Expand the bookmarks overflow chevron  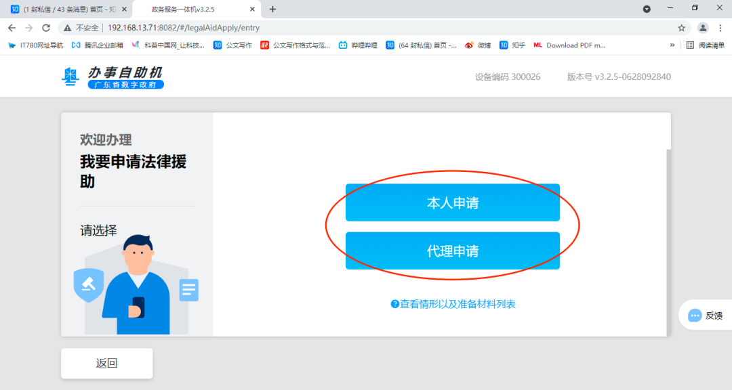(x=672, y=45)
